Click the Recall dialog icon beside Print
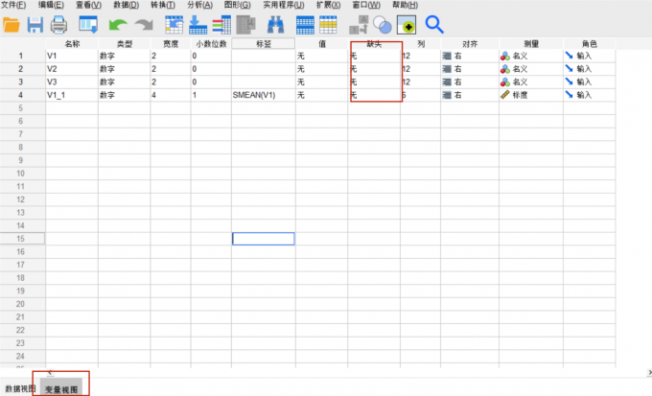Image resolution: width=652 pixels, height=396 pixels. [87, 25]
